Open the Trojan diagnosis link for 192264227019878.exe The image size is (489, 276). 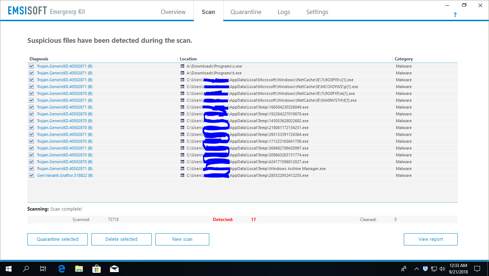(x=65, y=114)
